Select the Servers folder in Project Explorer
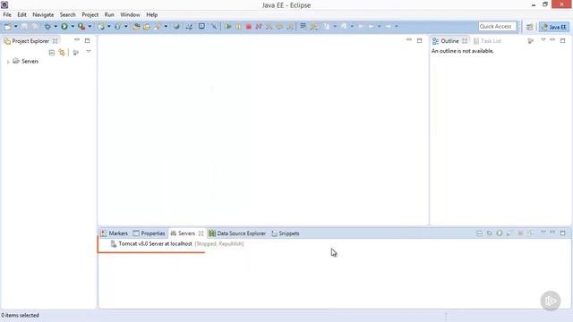 click(26, 61)
